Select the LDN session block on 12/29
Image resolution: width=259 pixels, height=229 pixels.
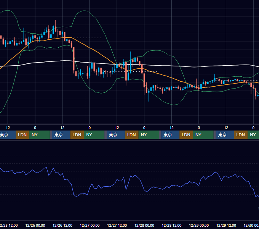241,135
